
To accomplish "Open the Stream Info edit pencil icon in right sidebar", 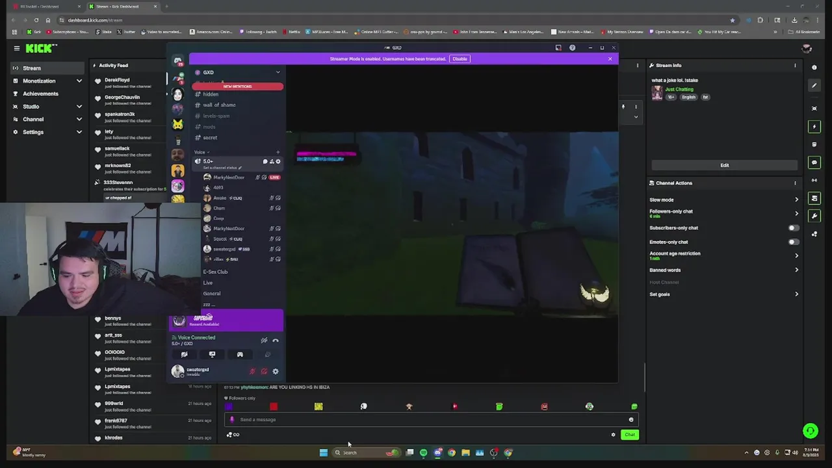I will tap(814, 85).
